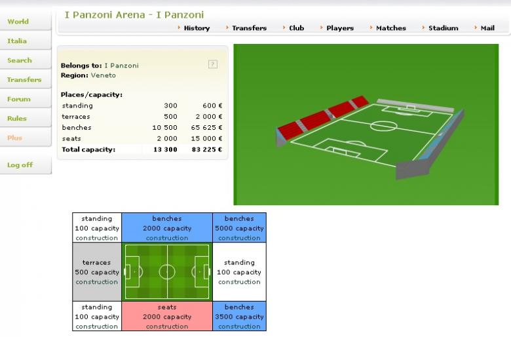Click construction in the pink seats section
Image resolution: width=511 pixels, height=337 pixels.
tap(167, 327)
